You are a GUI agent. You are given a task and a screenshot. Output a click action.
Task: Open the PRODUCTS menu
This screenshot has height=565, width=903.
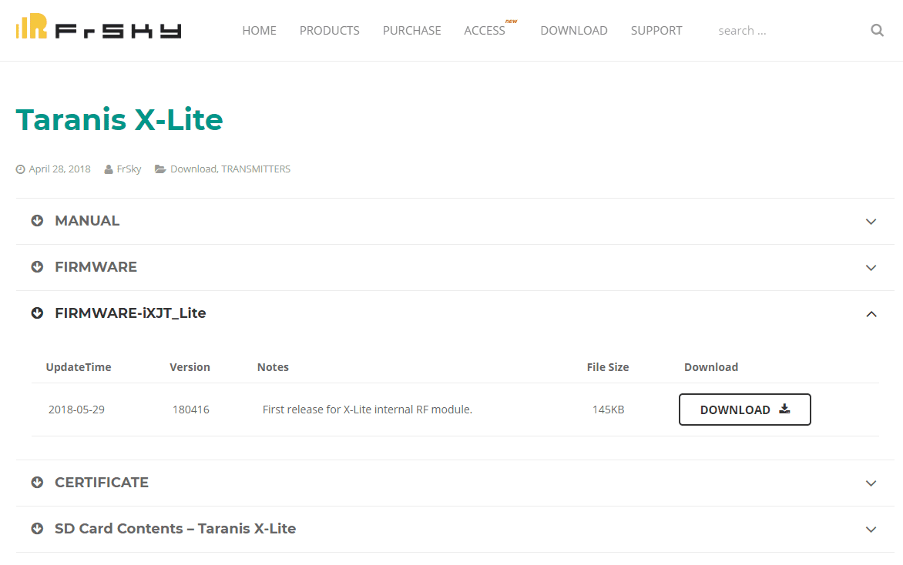[330, 31]
